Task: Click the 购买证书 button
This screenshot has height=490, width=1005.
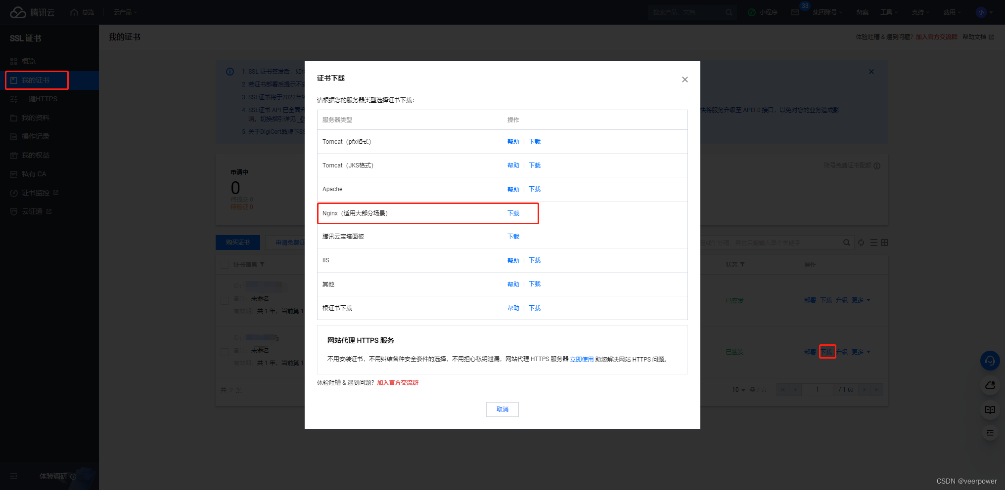Action: pyautogui.click(x=238, y=243)
